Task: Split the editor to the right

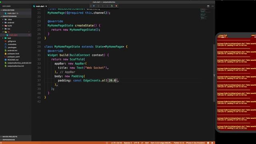Action: click(x=208, y=6)
